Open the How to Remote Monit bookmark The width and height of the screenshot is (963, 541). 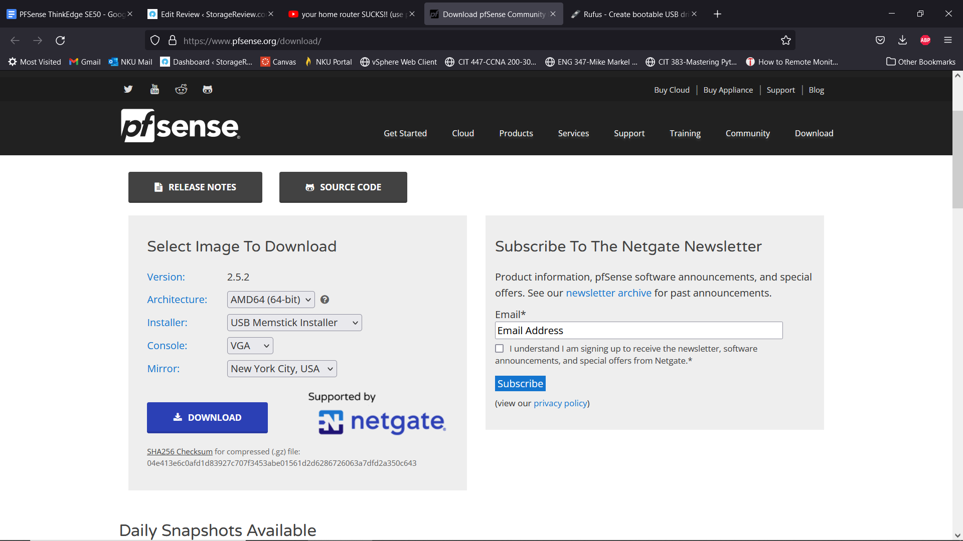(792, 62)
